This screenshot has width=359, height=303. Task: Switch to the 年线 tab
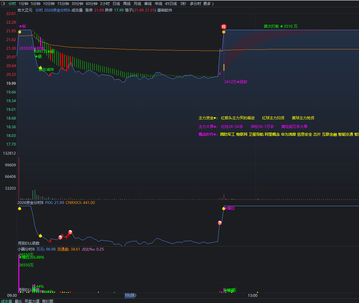pos(159,4)
